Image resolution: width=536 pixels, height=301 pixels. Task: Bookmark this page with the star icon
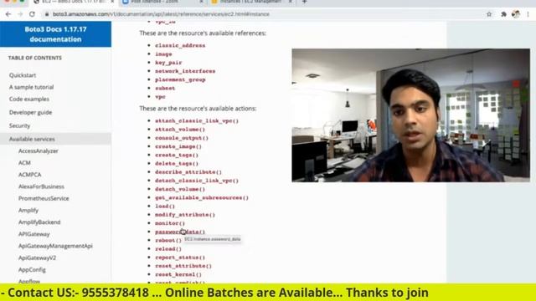(x=489, y=14)
